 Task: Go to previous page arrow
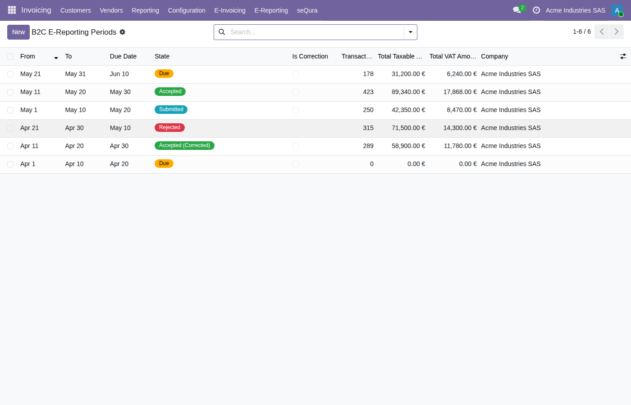click(602, 32)
